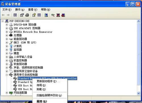Viewport: 142px width, 103px height.
Task: Click the scrollbar up arrow
Action: pos(139,21)
